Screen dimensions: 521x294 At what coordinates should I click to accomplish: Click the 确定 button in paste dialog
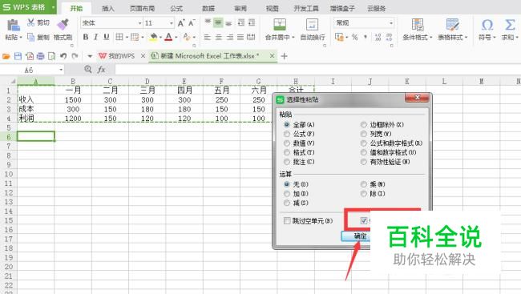[356, 236]
